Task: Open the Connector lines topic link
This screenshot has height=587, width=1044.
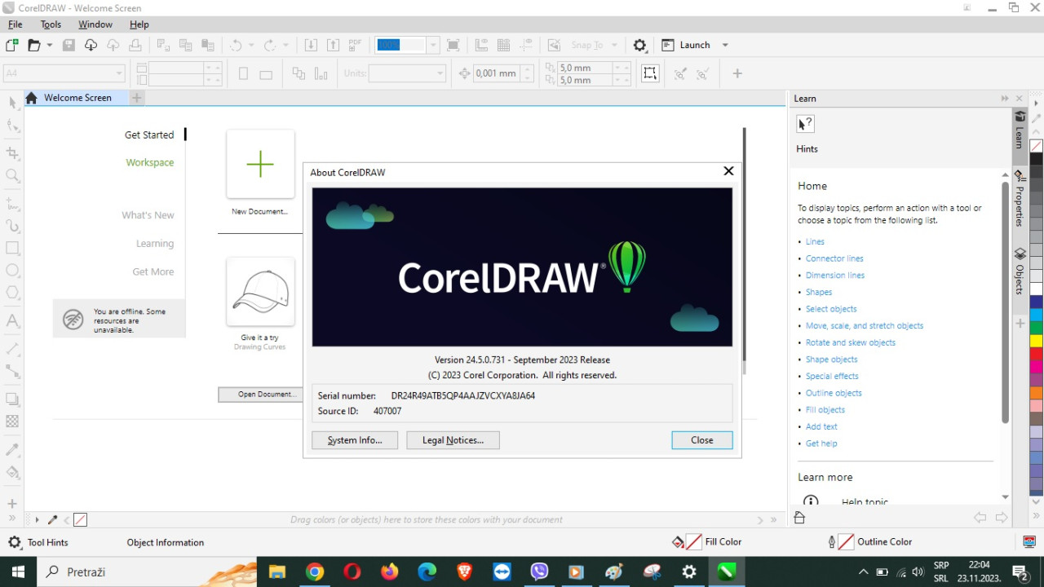Action: point(834,258)
